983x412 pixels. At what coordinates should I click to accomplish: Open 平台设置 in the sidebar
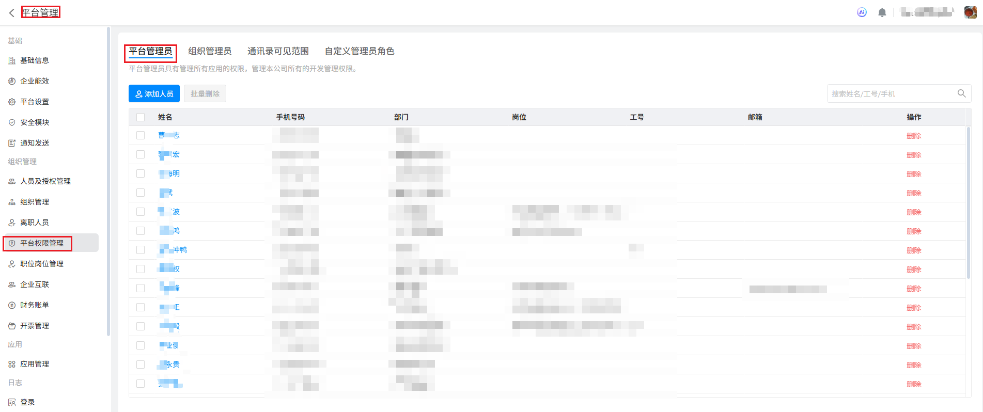[35, 102]
